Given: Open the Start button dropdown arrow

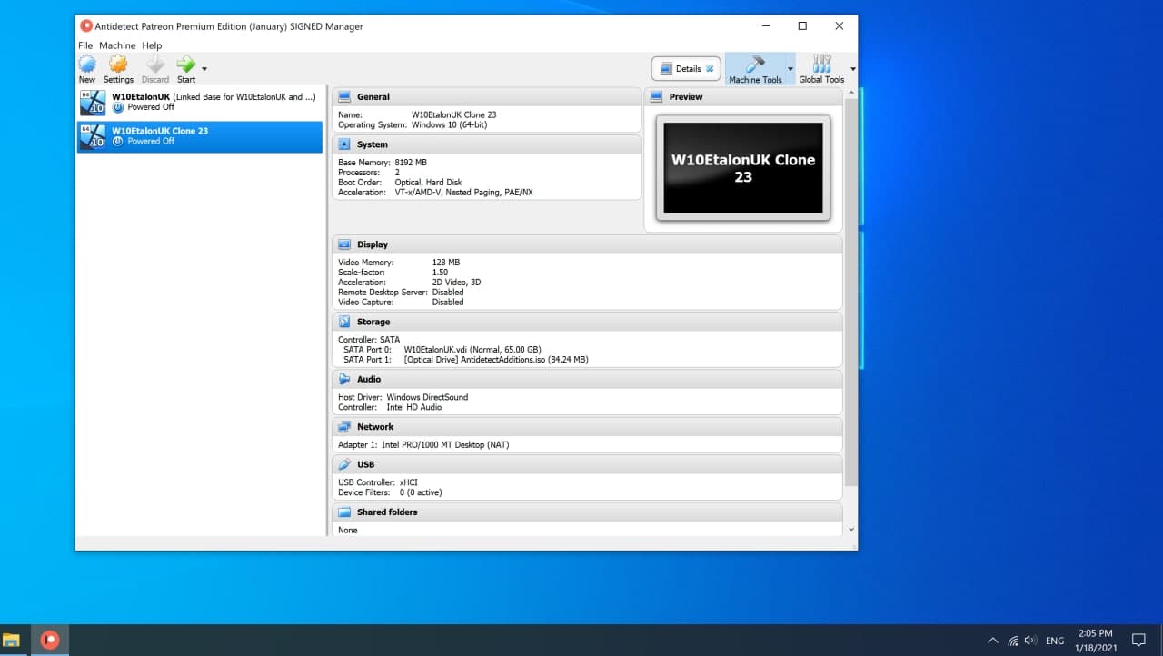Looking at the screenshot, I should pyautogui.click(x=204, y=69).
